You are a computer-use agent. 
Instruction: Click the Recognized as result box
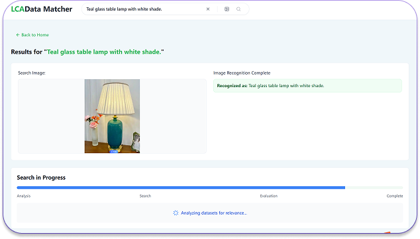tap(307, 86)
